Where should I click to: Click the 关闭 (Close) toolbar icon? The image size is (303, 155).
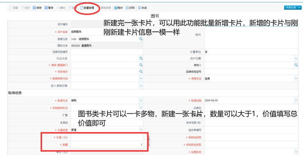tap(142, 8)
